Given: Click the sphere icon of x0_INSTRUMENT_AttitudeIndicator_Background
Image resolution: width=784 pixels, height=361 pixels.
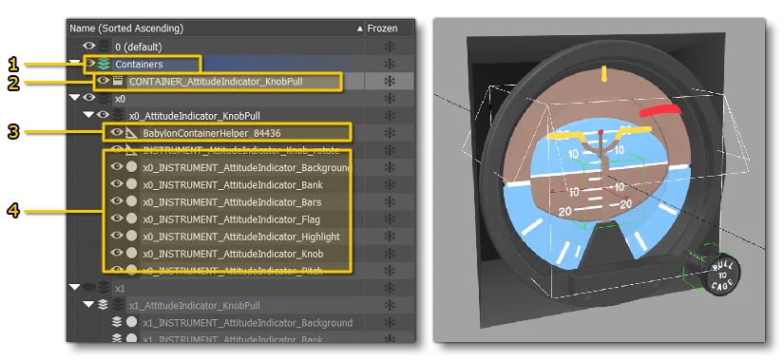Looking at the screenshot, I should coord(131,167).
